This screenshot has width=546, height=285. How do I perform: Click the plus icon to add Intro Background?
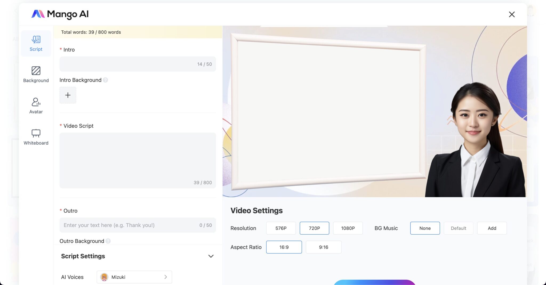click(68, 95)
